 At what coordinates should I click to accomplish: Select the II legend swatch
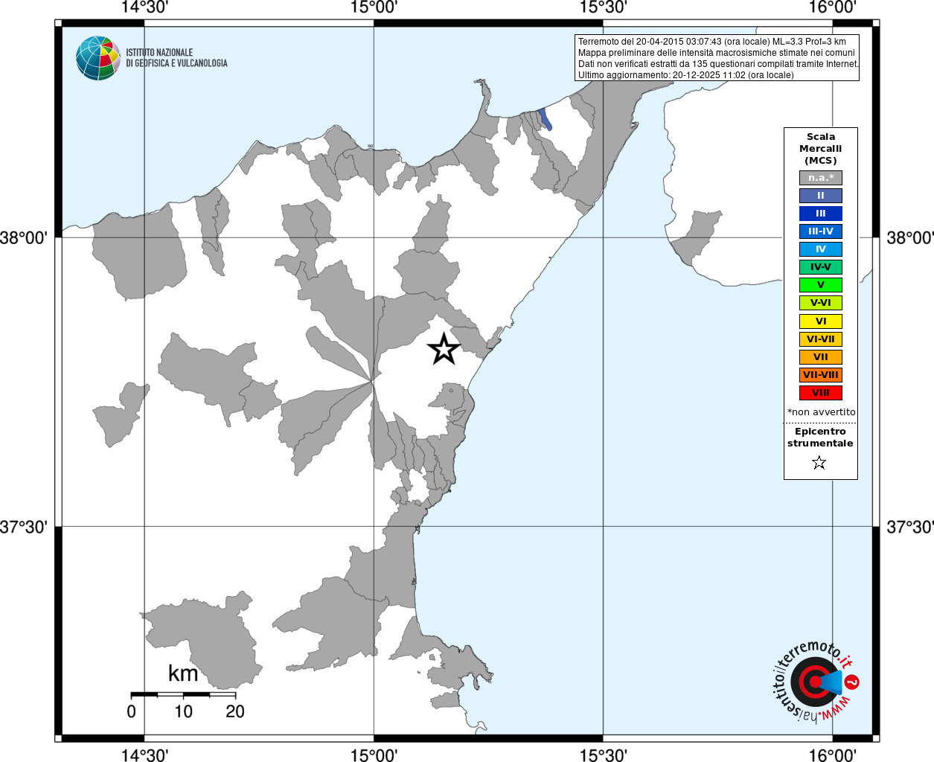coord(821,196)
